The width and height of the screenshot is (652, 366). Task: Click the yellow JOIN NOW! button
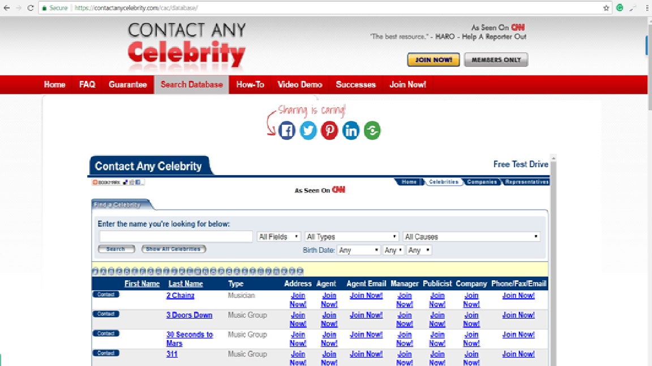point(434,60)
